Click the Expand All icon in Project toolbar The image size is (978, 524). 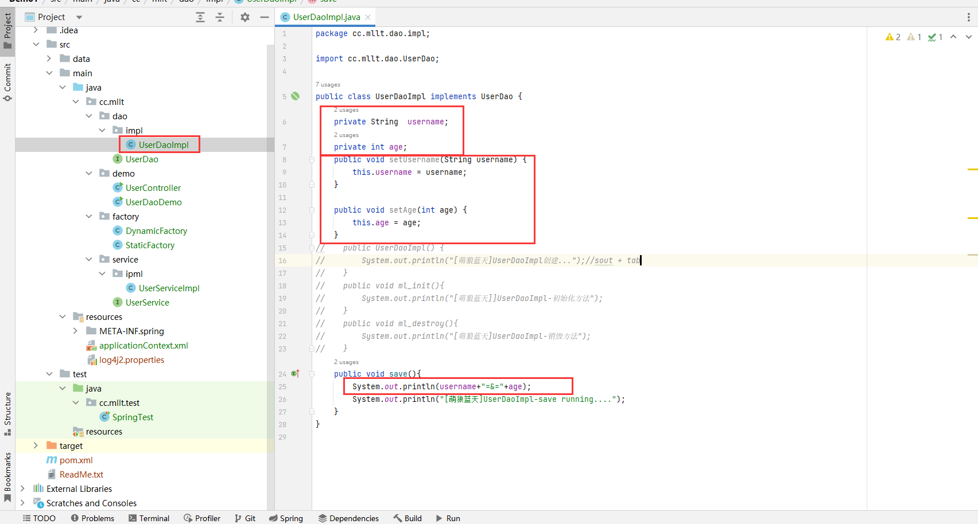coord(200,17)
